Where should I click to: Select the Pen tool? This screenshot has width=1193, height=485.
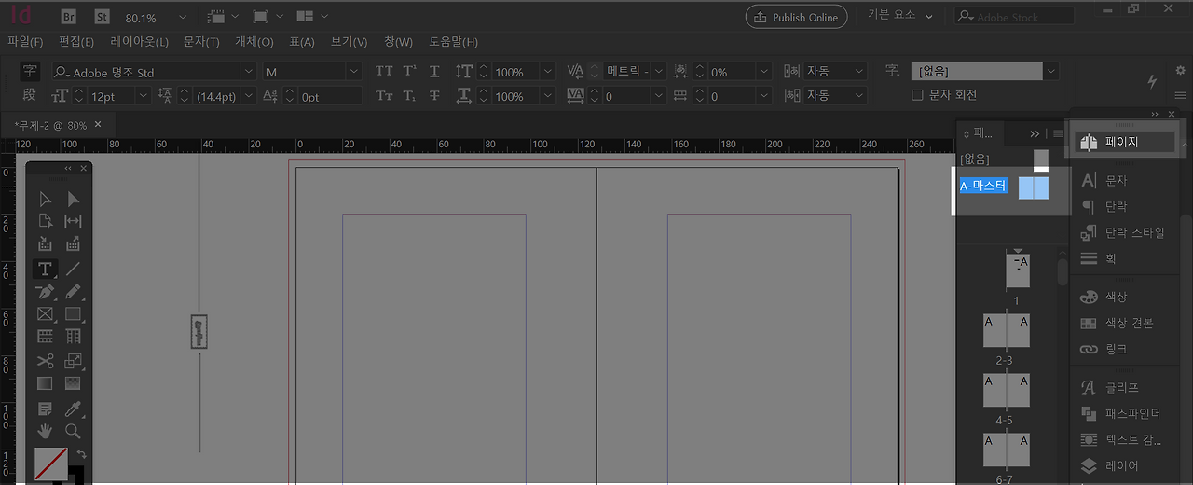click(x=45, y=292)
